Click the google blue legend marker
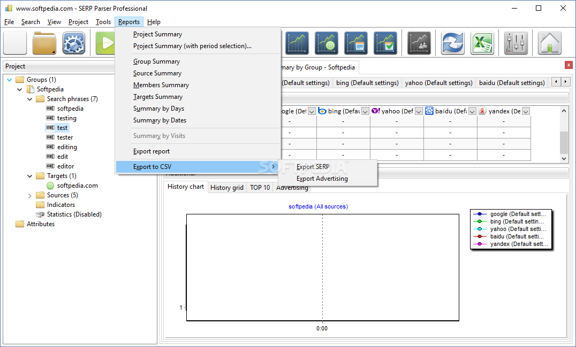This screenshot has height=347, width=576. [x=480, y=214]
